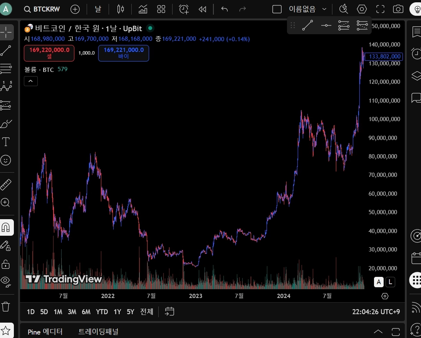Set range to 전체 (all)
The image size is (421, 338).
[147, 312]
